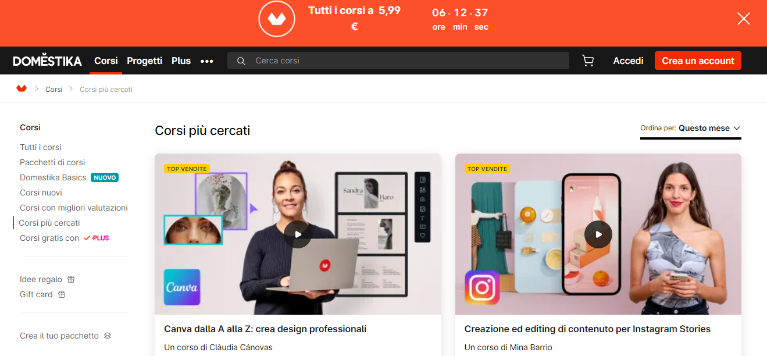Viewport: 767px width, 356px height.
Task: Open the Progetti menu item
Action: point(145,60)
